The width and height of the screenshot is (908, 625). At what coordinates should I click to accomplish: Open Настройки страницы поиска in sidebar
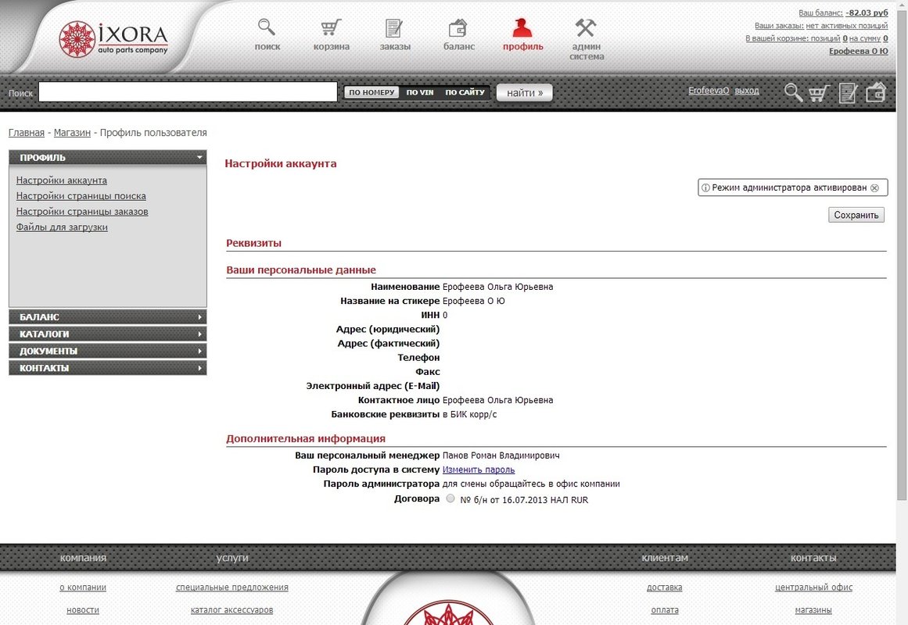coord(81,196)
